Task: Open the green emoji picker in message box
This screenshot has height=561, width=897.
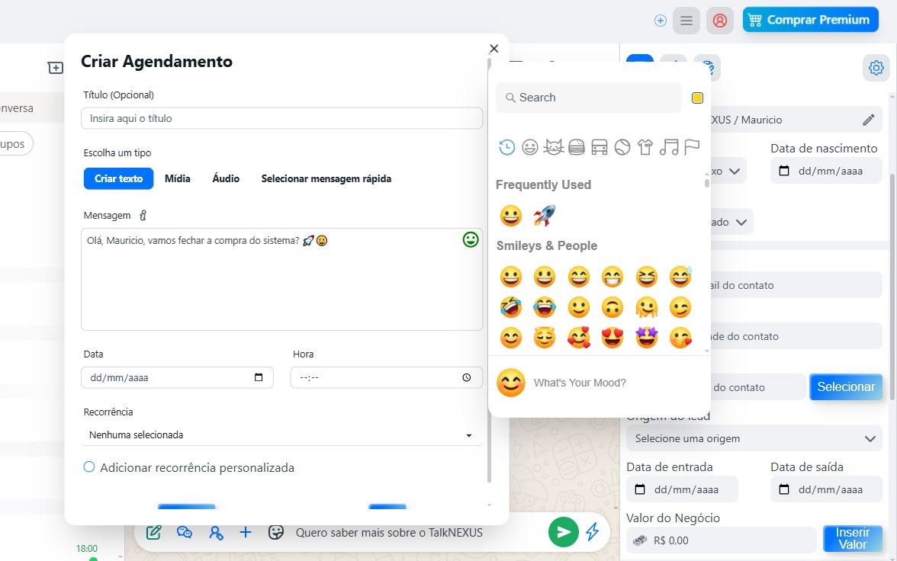Action: [471, 240]
